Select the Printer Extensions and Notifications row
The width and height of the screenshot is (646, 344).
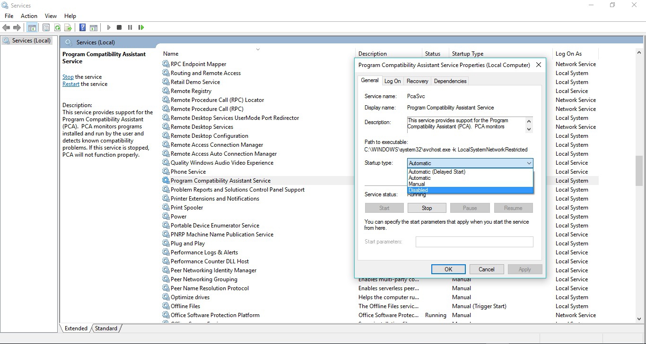[215, 199]
